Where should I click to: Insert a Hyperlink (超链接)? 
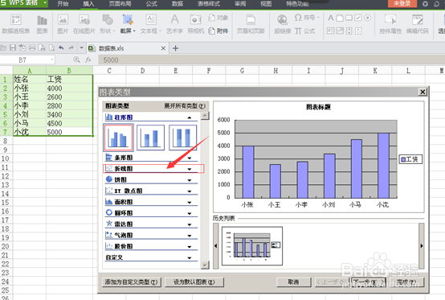(x=283, y=24)
